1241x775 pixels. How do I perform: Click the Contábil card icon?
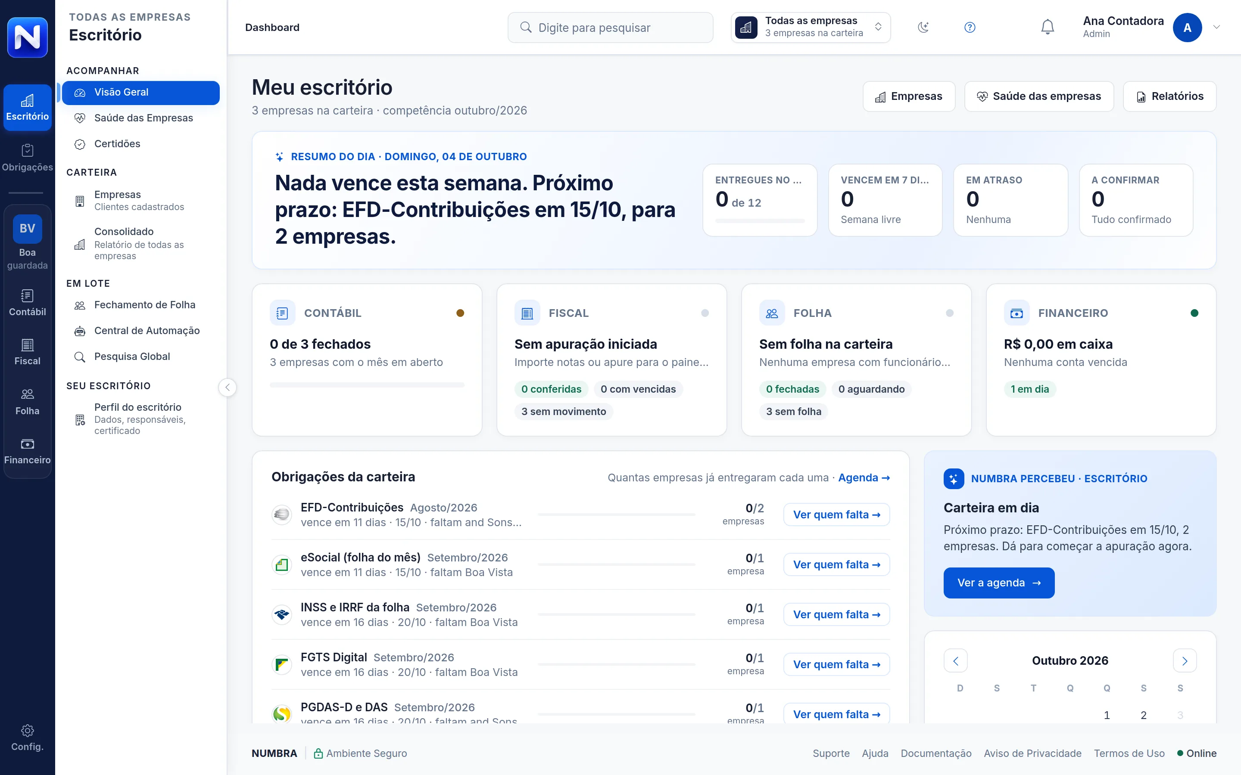pos(282,313)
